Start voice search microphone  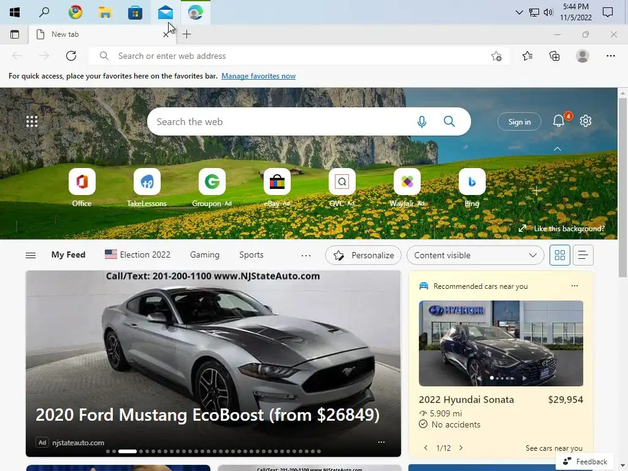(x=421, y=122)
